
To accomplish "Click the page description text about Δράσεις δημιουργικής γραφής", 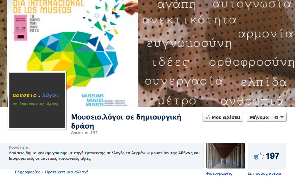I will coord(104,156).
